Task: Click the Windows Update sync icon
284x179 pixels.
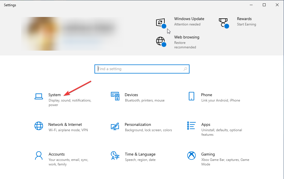Action: 161,23
